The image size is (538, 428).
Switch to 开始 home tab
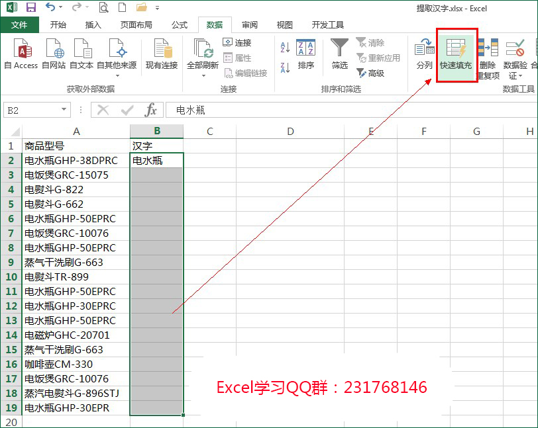point(58,24)
